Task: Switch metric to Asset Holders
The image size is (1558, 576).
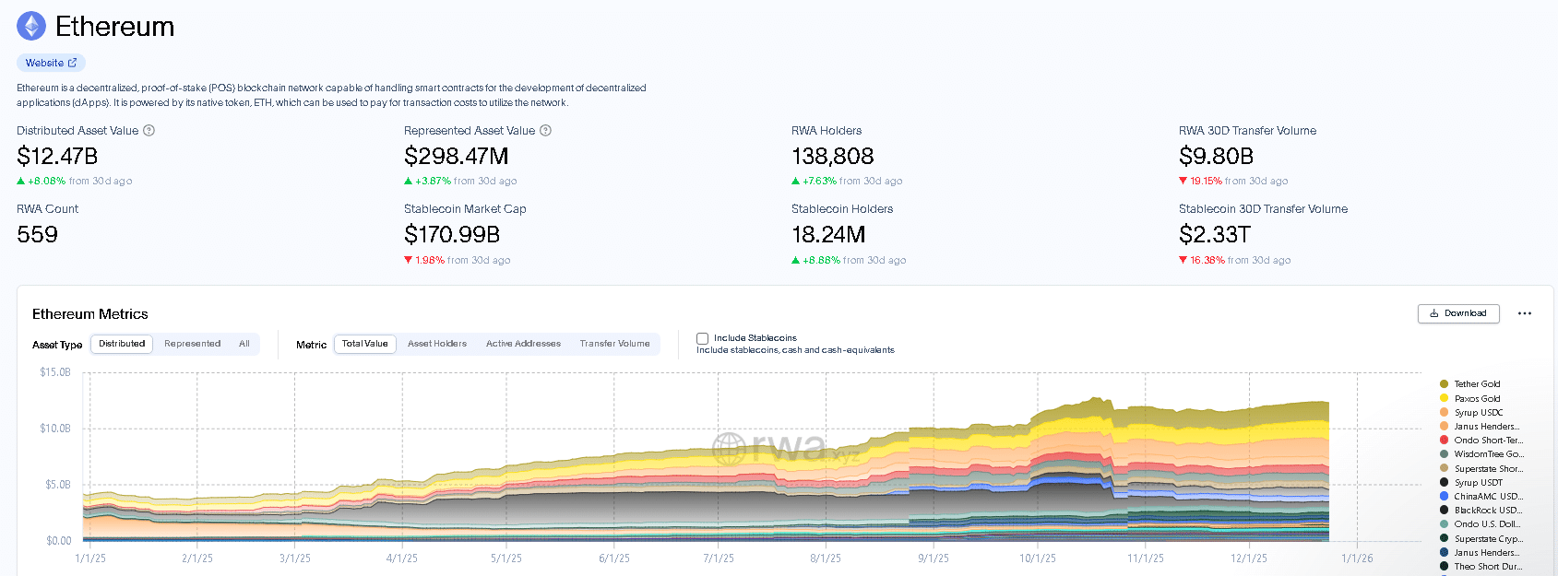Action: pos(436,344)
